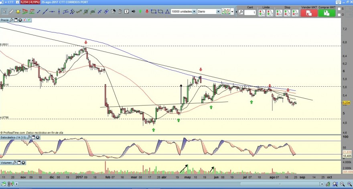This screenshot has width=353, height=189.
Task: Click the Volumen panel label
Action: 6,163
